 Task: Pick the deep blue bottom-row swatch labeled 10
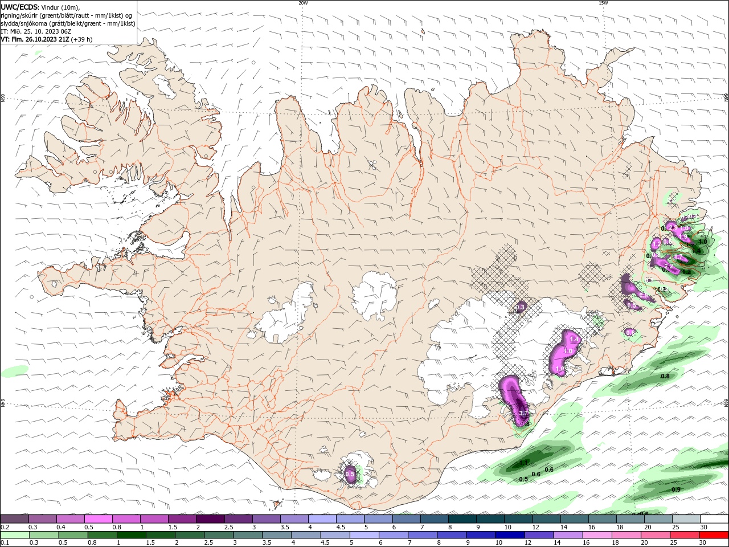click(x=510, y=535)
